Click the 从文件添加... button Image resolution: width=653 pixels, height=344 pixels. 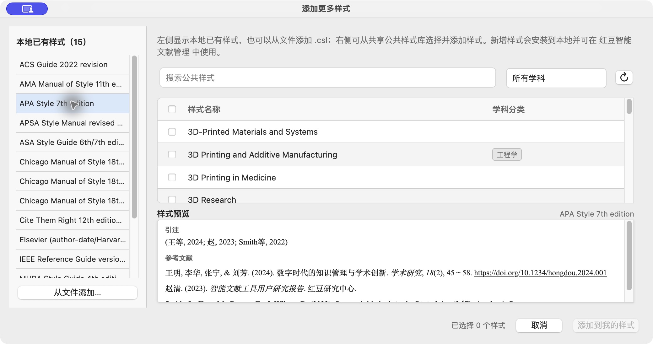pos(78,293)
